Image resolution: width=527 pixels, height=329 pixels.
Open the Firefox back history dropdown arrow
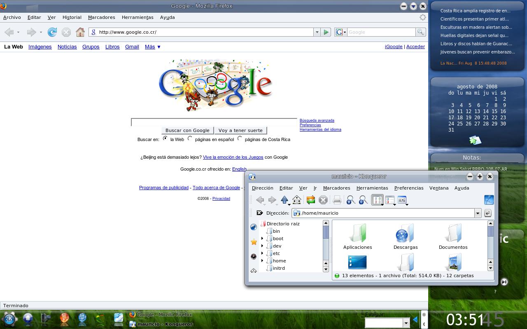pyautogui.click(x=19, y=32)
